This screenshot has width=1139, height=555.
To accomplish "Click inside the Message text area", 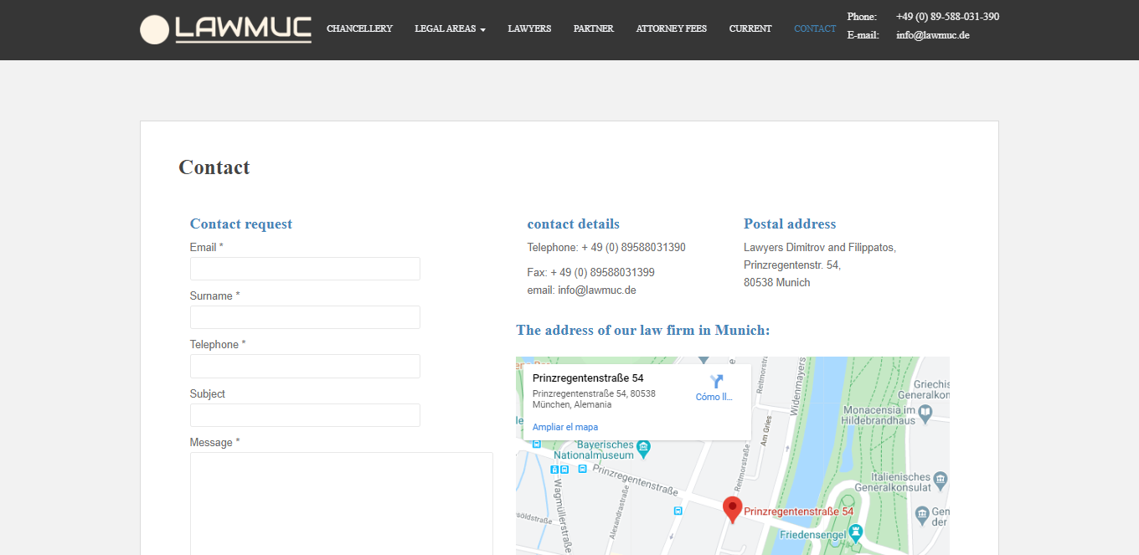I will point(342,503).
